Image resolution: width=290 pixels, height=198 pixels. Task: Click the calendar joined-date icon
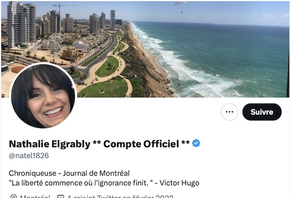[x=61, y=197]
